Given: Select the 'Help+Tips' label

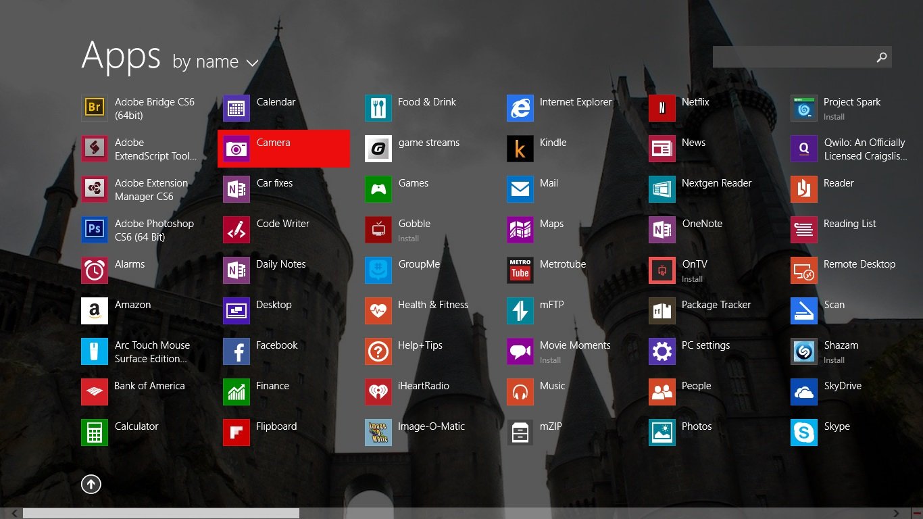Looking at the screenshot, I should pos(420,345).
